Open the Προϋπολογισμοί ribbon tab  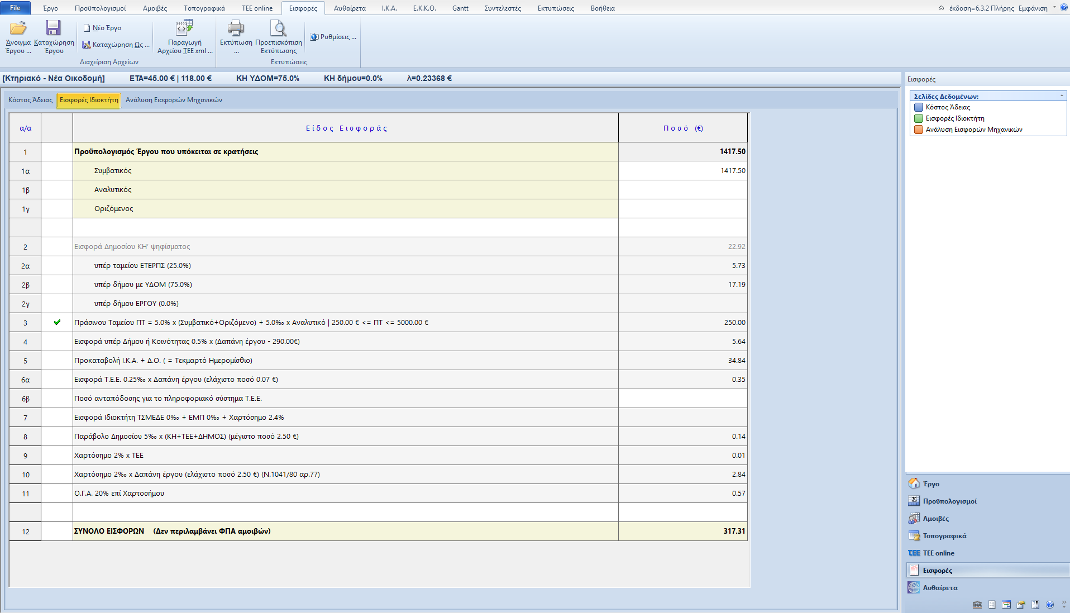click(100, 8)
